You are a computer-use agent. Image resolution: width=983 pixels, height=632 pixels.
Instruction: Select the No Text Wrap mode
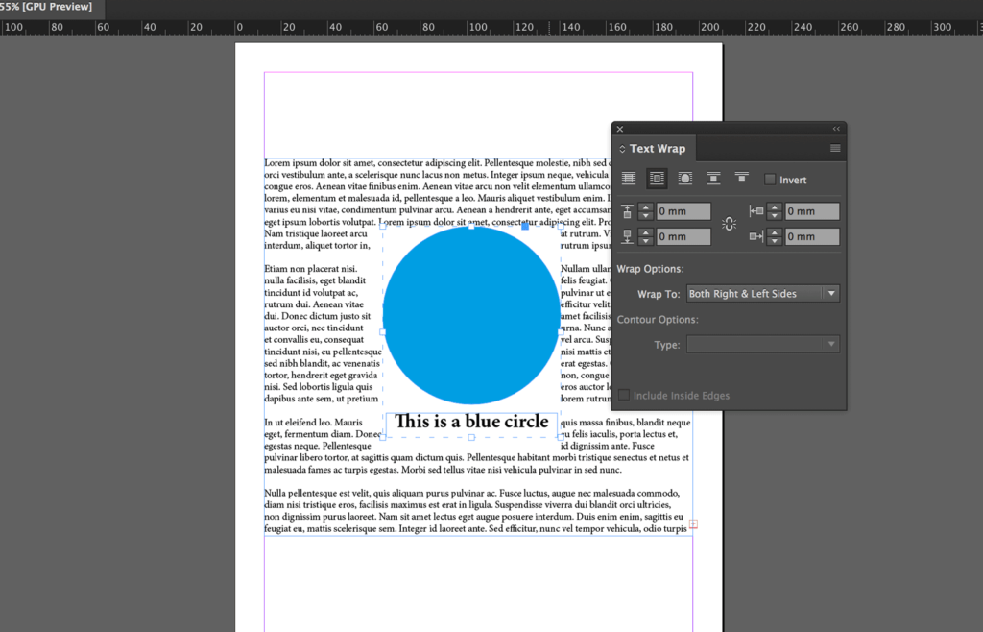pos(630,178)
